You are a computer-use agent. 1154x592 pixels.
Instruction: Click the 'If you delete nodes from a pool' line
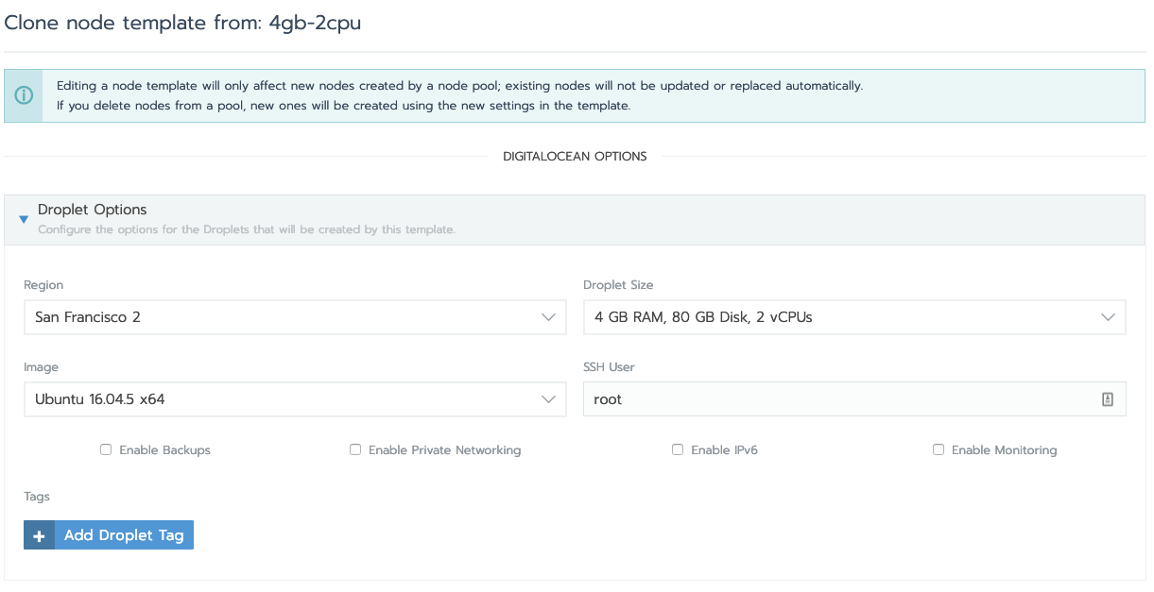[x=343, y=106]
